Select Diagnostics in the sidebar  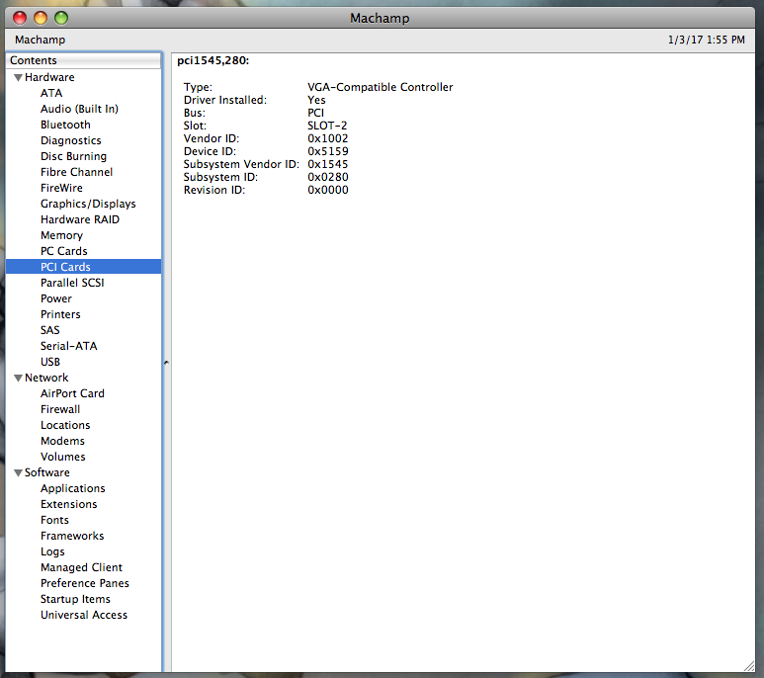pos(70,140)
